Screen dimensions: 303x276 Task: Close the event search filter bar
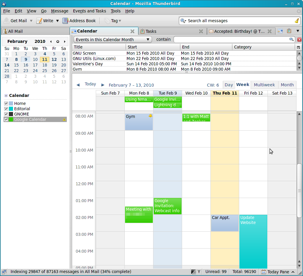click(x=299, y=40)
